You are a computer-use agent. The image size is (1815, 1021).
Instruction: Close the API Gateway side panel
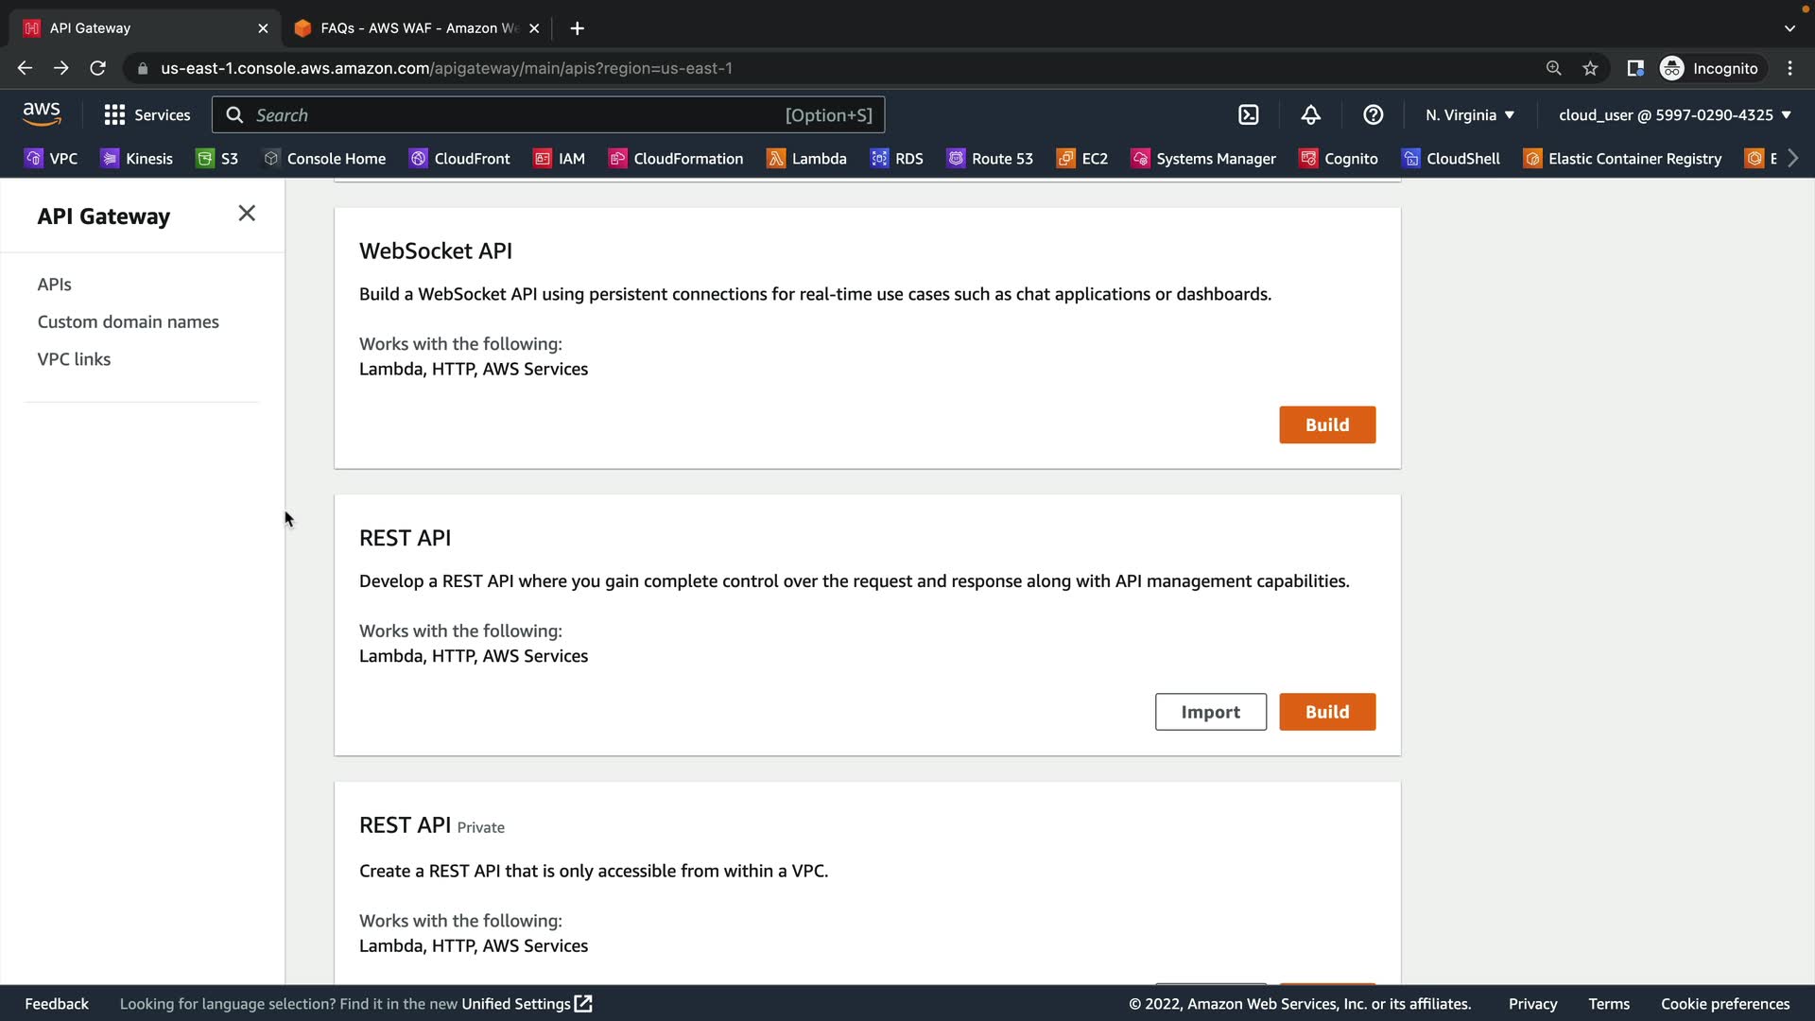(247, 214)
